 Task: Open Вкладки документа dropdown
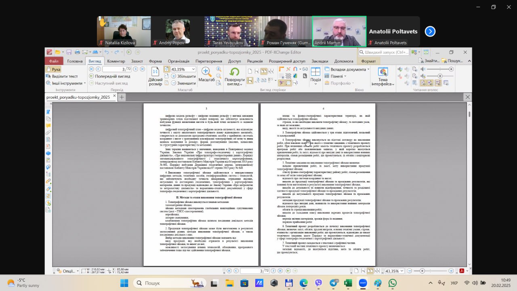pos(347,70)
